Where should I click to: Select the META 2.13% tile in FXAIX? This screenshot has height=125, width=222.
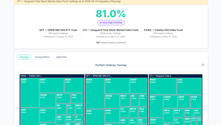tap(63, 98)
